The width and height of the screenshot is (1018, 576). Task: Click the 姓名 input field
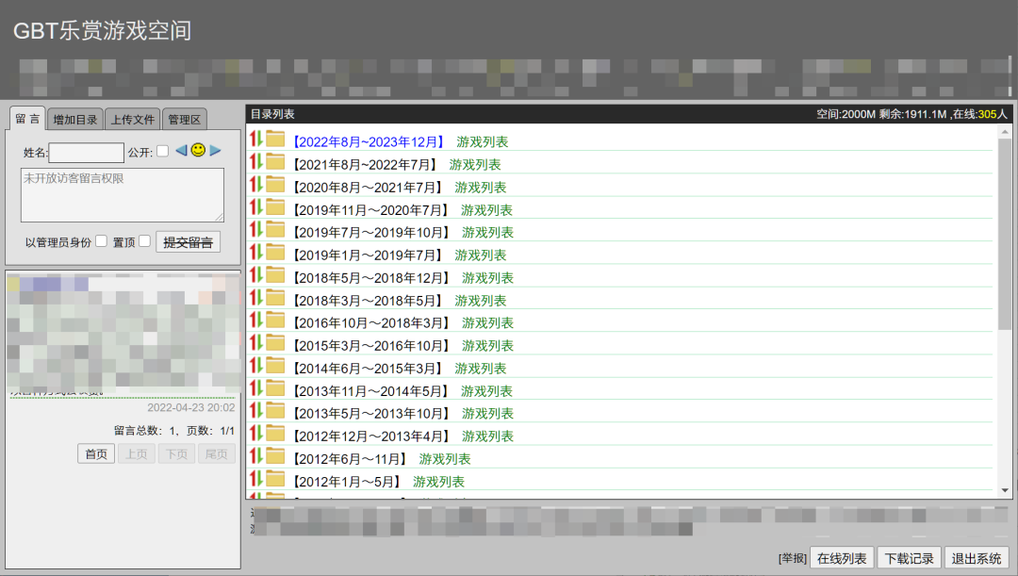(86, 152)
